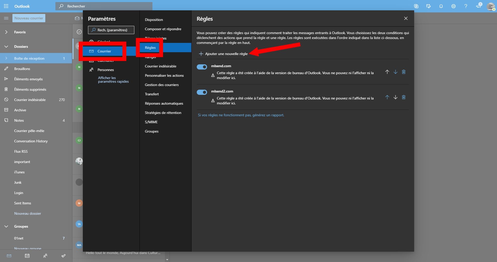The height and width of the screenshot is (262, 497).
Task: Open Notes folder
Action: coord(36,120)
